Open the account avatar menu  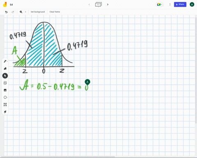click(x=192, y=5)
